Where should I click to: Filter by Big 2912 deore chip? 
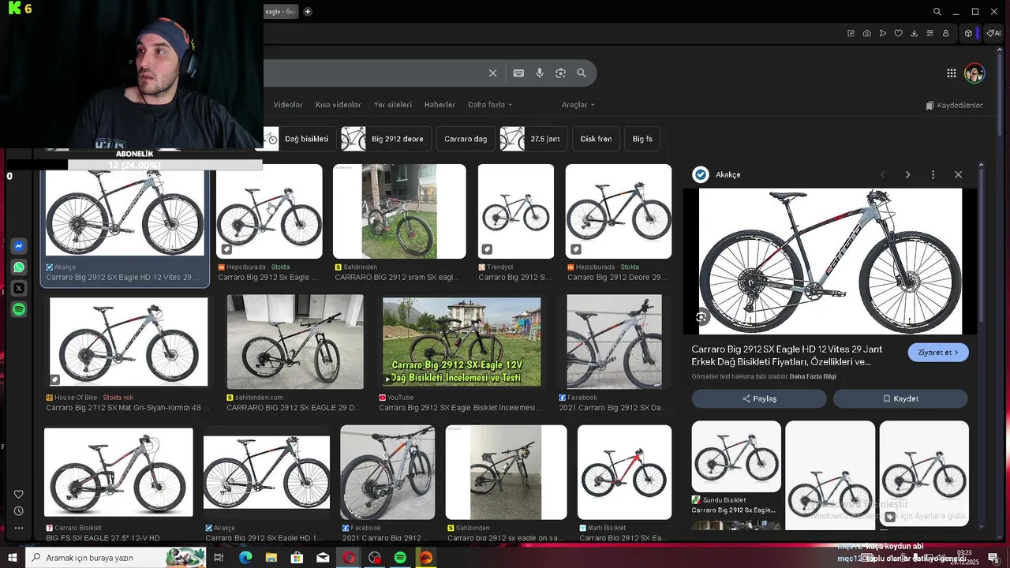(387, 139)
